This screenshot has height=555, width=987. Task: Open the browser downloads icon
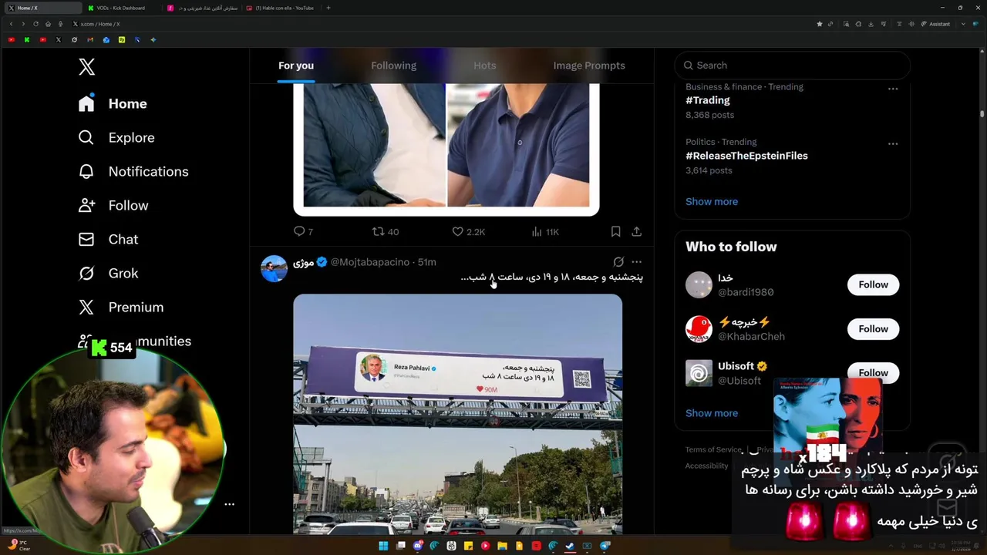871,24
